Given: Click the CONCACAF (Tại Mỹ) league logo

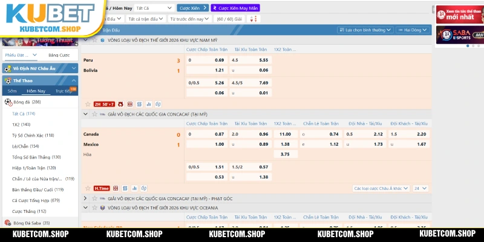Looking at the screenshot, I should [103, 114].
